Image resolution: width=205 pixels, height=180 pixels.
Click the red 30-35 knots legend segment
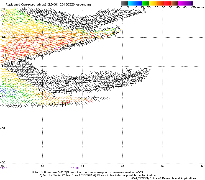pyautogui.click(x=167, y=3)
